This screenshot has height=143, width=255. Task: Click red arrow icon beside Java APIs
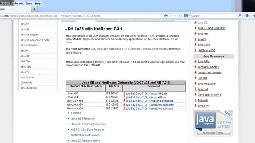click(x=196, y=61)
